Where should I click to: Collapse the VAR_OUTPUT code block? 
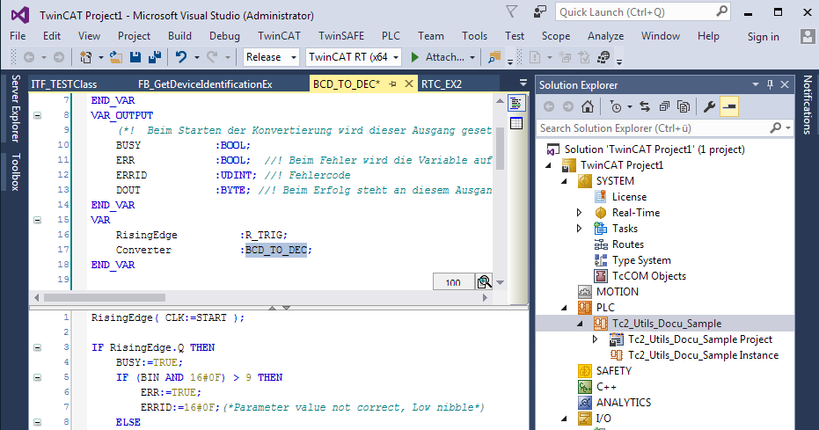coord(38,115)
